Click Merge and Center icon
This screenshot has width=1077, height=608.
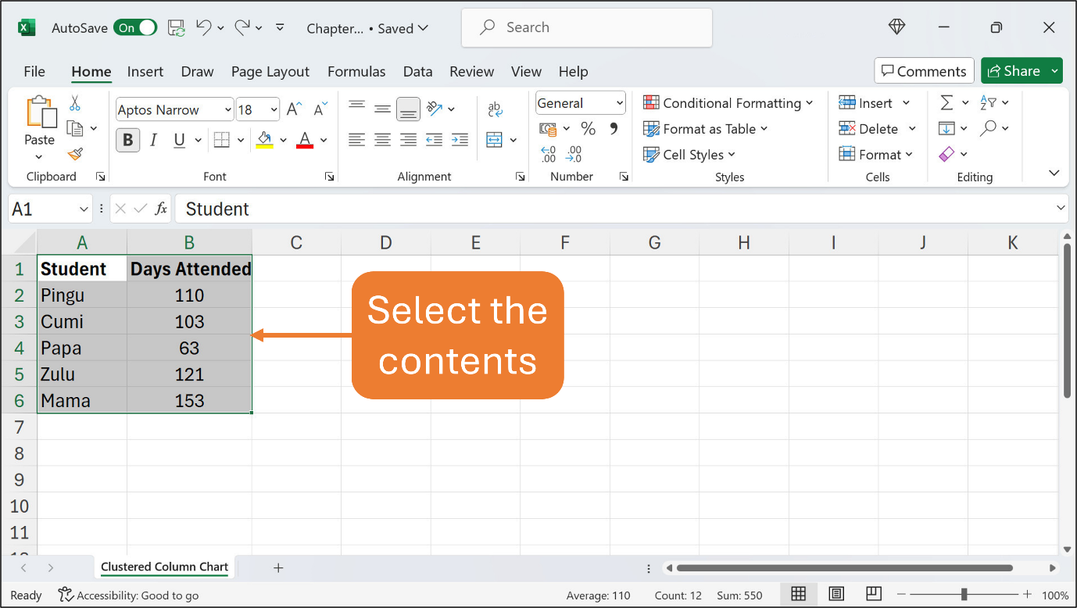(494, 140)
